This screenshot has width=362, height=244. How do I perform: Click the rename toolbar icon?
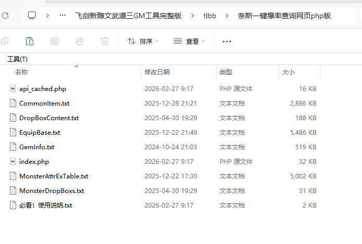point(55,41)
